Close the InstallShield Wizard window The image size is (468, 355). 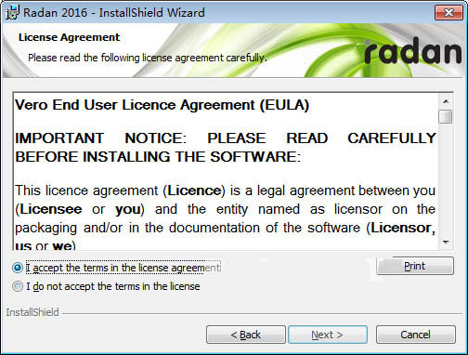click(448, 12)
